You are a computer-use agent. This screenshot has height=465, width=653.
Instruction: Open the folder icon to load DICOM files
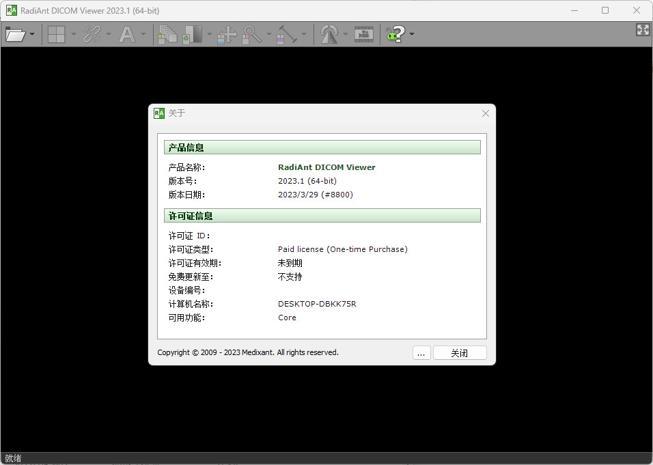(16, 34)
